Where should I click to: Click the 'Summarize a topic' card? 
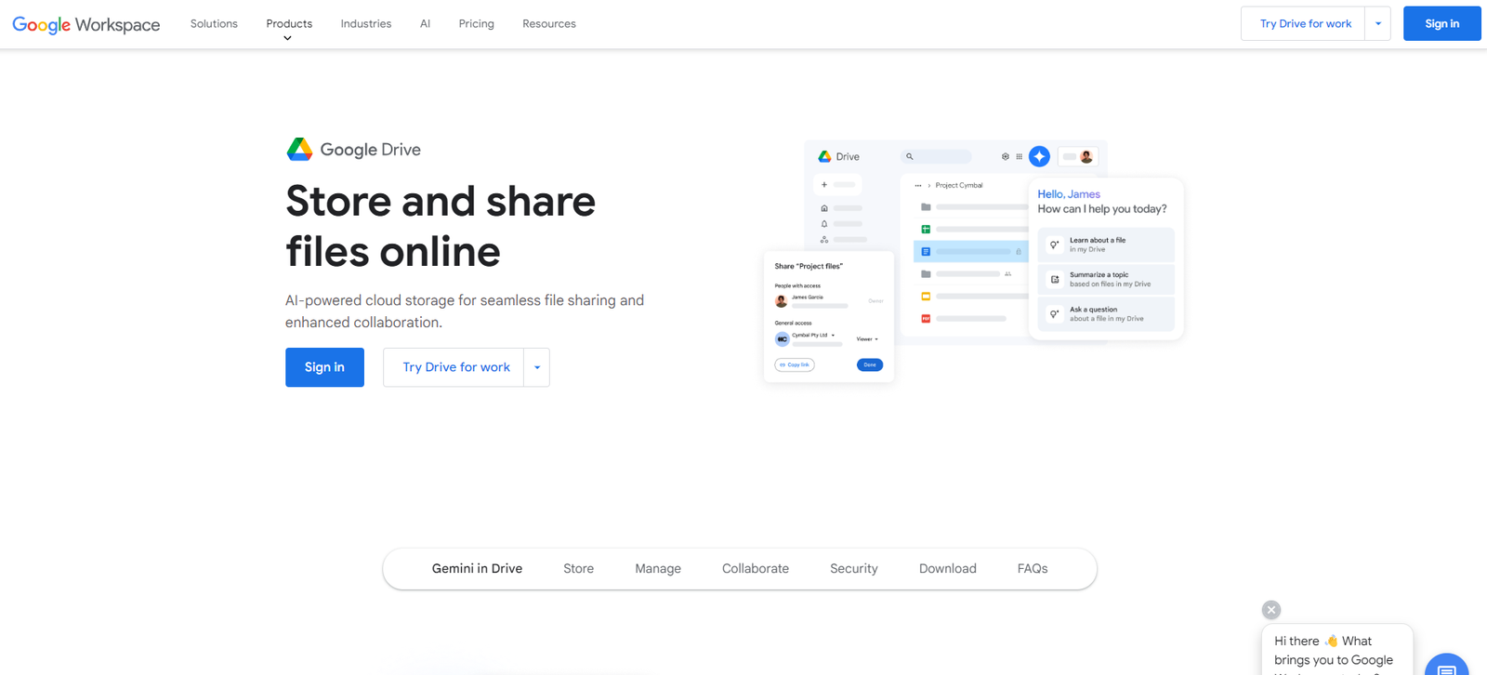[1106, 280]
